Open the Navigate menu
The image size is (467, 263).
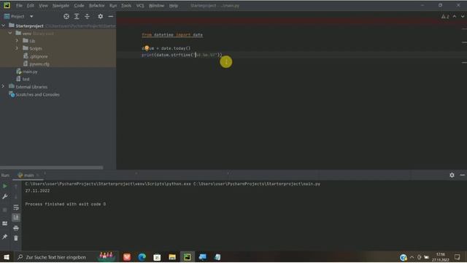tap(61, 6)
